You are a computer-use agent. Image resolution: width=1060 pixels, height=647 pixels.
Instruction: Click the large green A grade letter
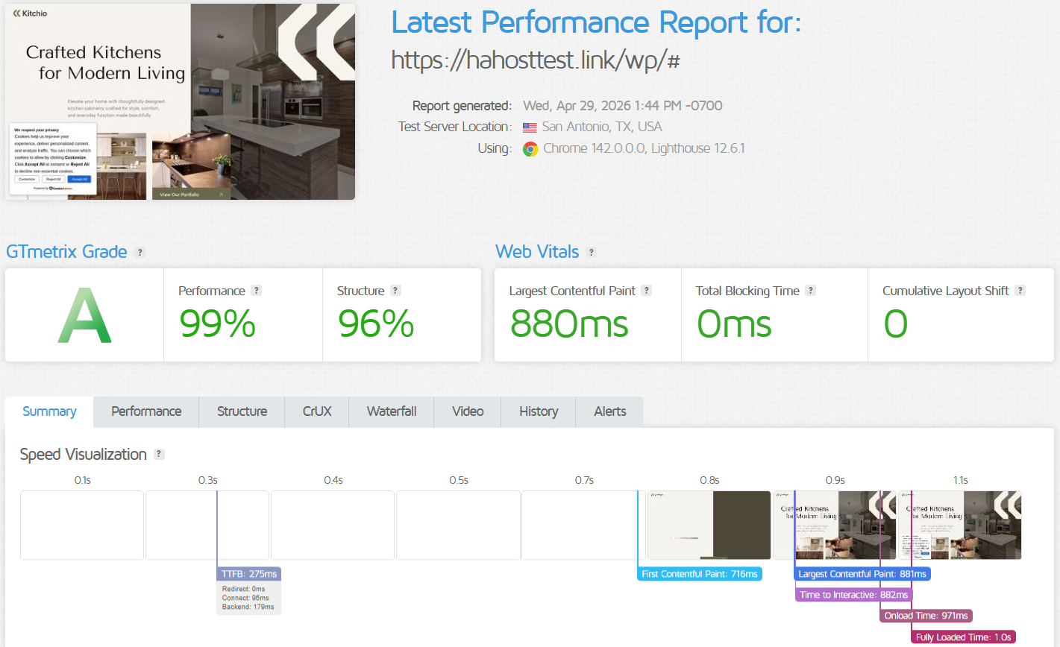tap(84, 315)
